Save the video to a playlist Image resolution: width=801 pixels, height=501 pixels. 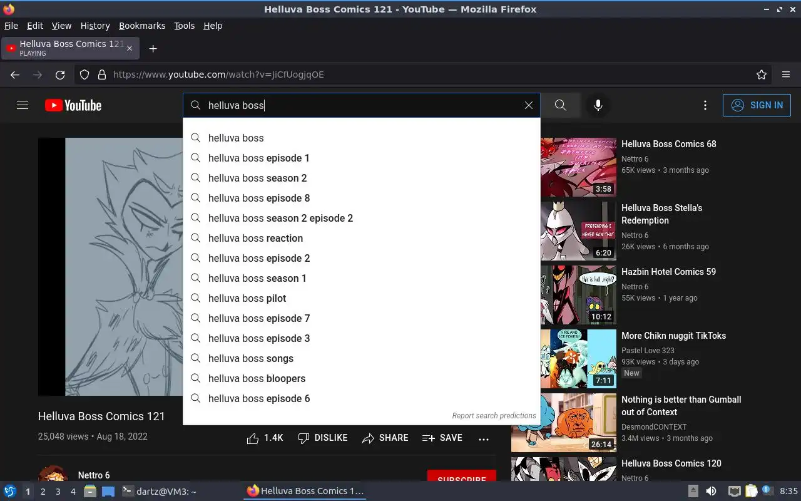pos(442,438)
